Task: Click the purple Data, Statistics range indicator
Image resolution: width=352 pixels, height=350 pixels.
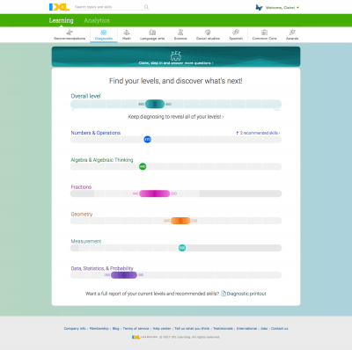Action: click(x=124, y=275)
